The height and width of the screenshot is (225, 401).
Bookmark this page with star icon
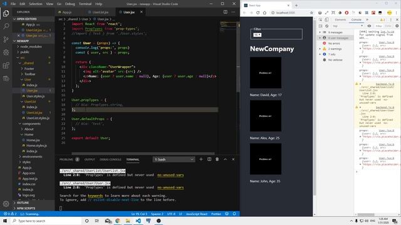[x=311, y=12]
